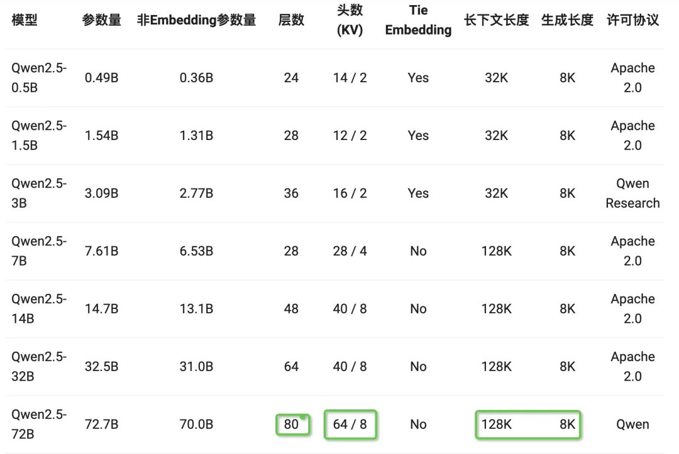This screenshot has width=679, height=454.
Task: Click the Qwen2.5-32B model cell
Action: (39, 367)
